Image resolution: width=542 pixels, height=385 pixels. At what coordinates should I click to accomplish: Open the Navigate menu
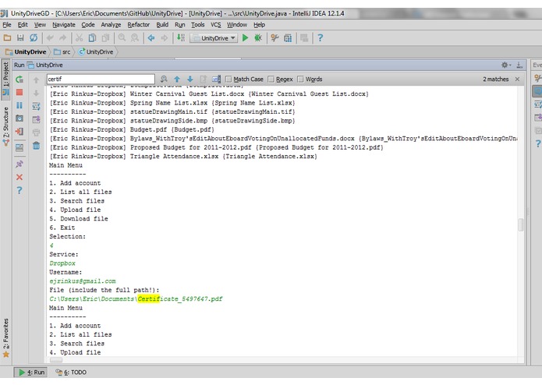(x=64, y=25)
